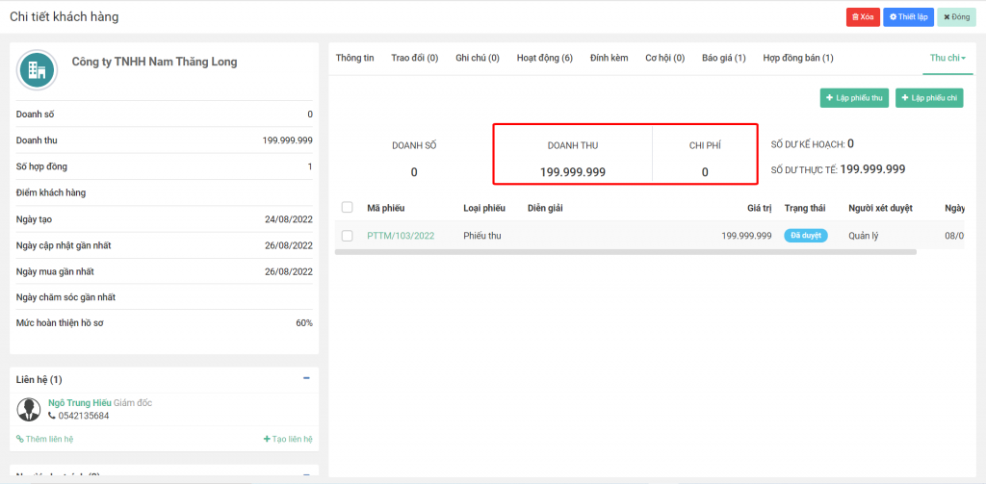
Task: Switch to the Thông tin tab
Action: pos(354,59)
